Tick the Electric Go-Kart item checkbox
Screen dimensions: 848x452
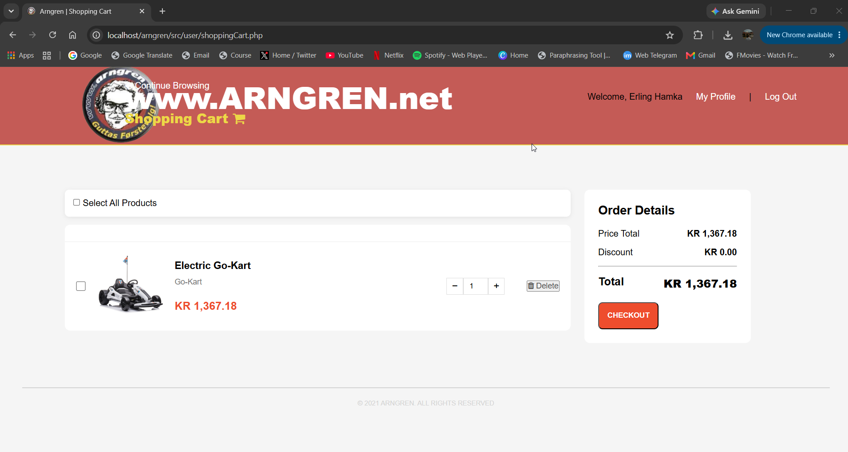click(81, 286)
